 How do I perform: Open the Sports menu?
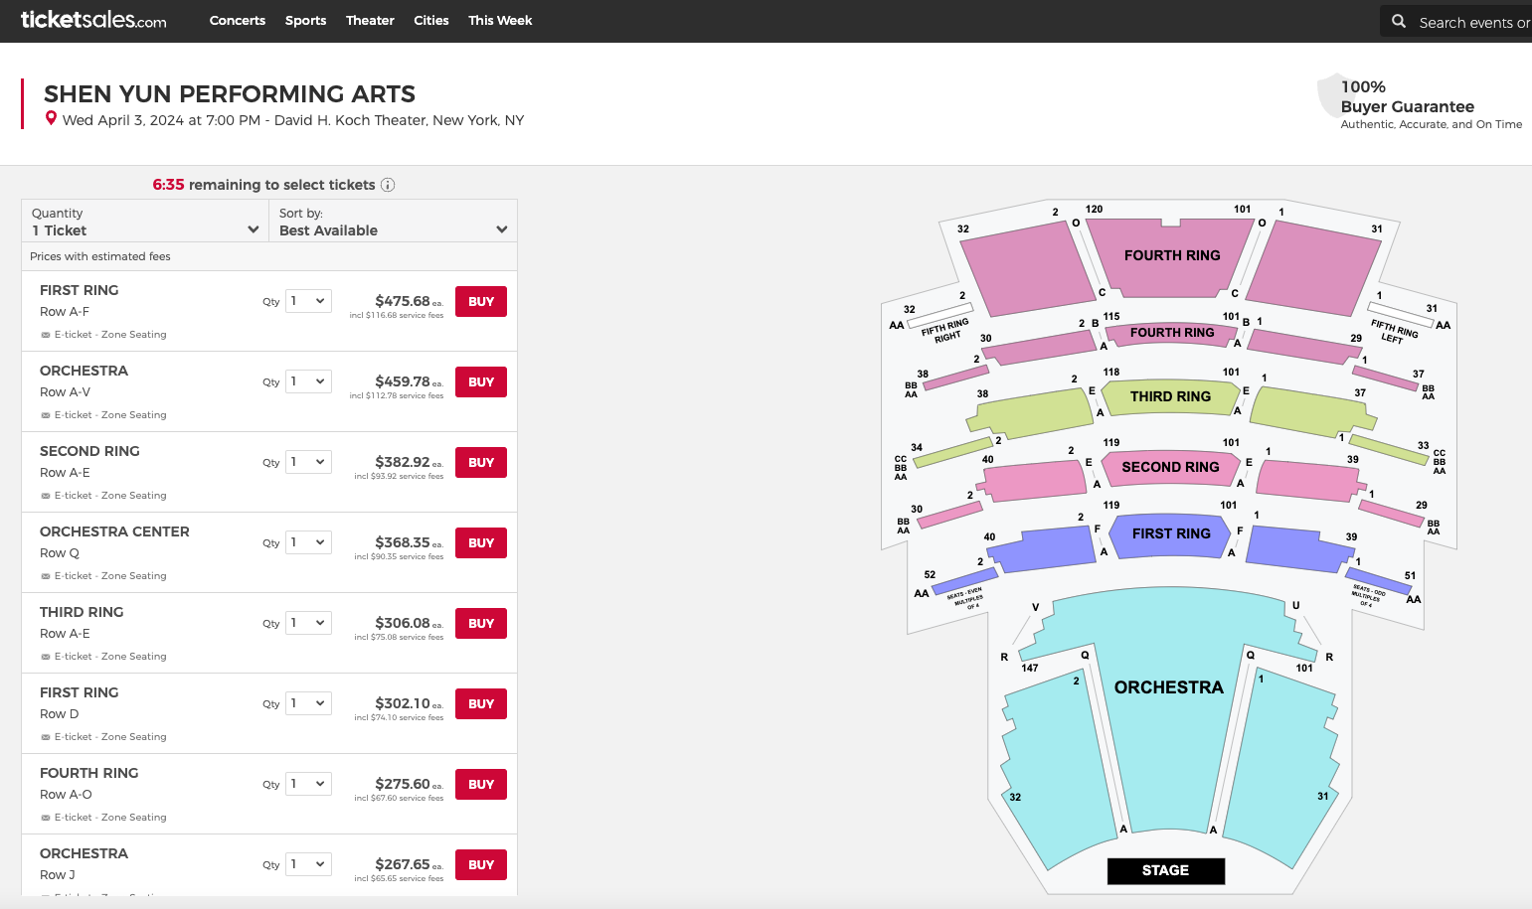click(305, 20)
